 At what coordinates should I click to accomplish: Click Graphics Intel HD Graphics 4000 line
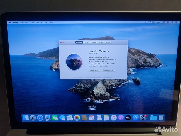click(102, 64)
